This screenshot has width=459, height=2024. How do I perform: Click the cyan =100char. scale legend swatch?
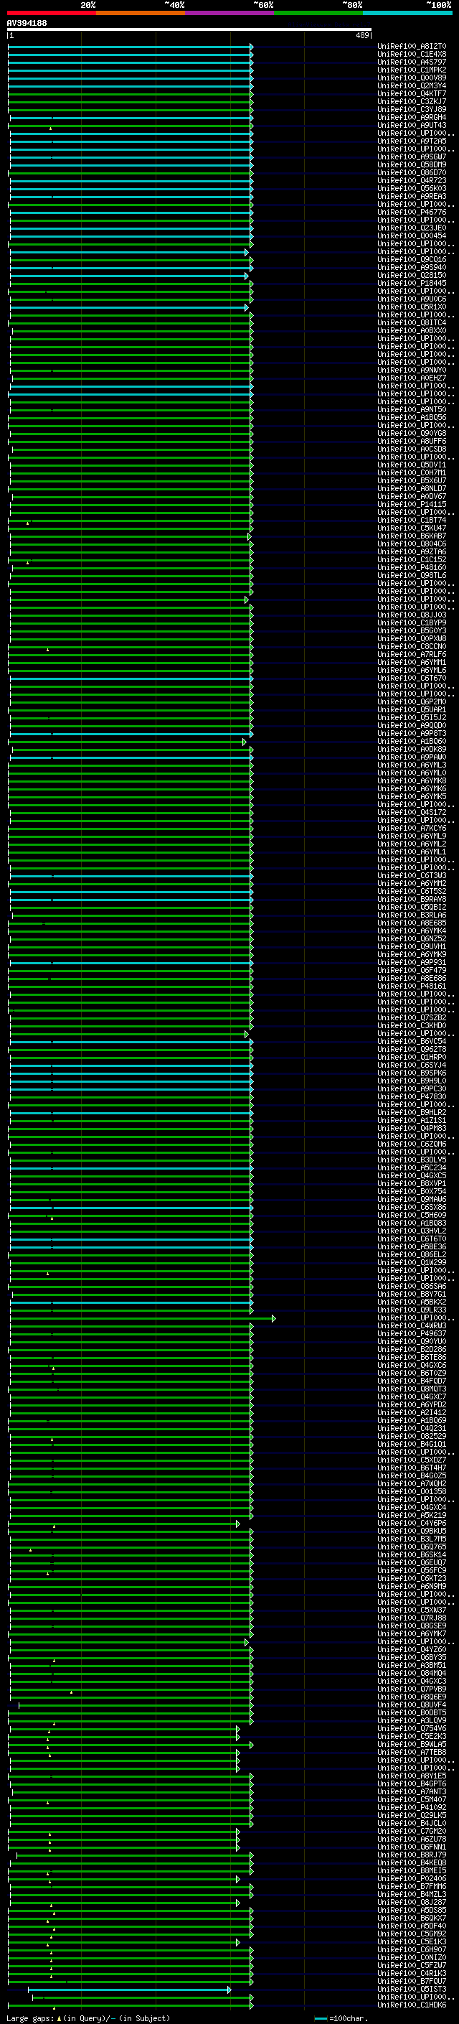(320, 2018)
